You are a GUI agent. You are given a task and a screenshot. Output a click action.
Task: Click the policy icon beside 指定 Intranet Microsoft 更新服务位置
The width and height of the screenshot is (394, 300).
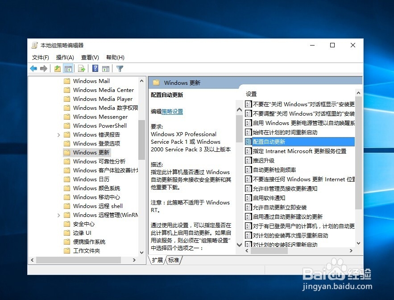click(248, 151)
